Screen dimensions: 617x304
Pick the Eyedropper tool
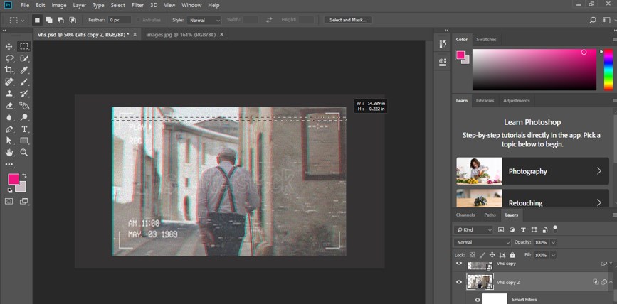click(x=24, y=70)
